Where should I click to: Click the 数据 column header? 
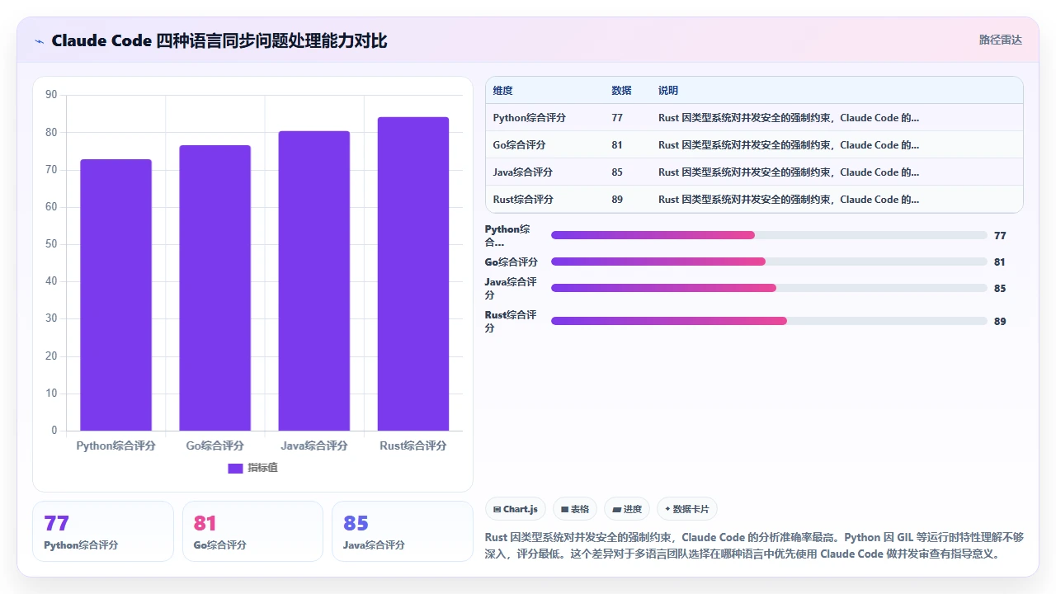tap(621, 90)
